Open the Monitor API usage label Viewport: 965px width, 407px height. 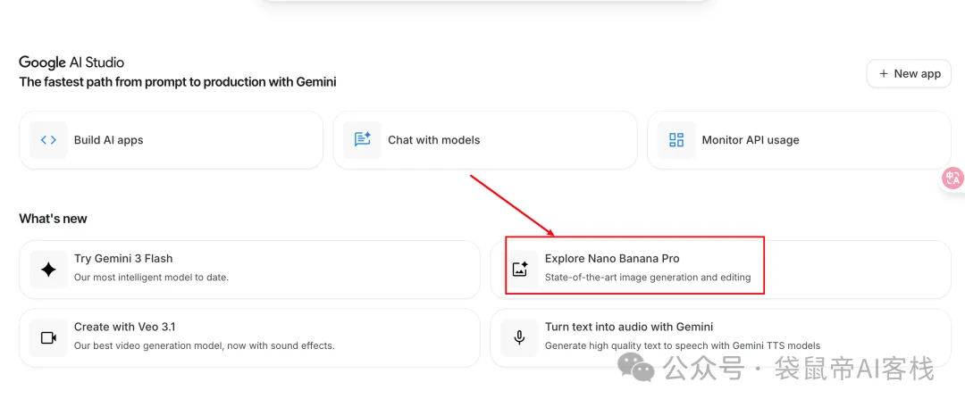coord(750,140)
